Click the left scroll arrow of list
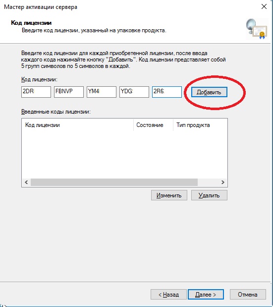 [x=26, y=183]
